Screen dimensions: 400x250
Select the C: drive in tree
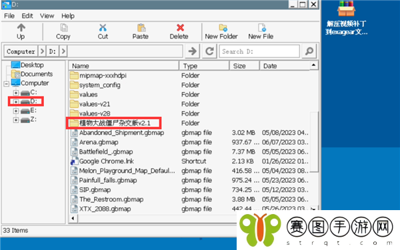click(x=29, y=92)
